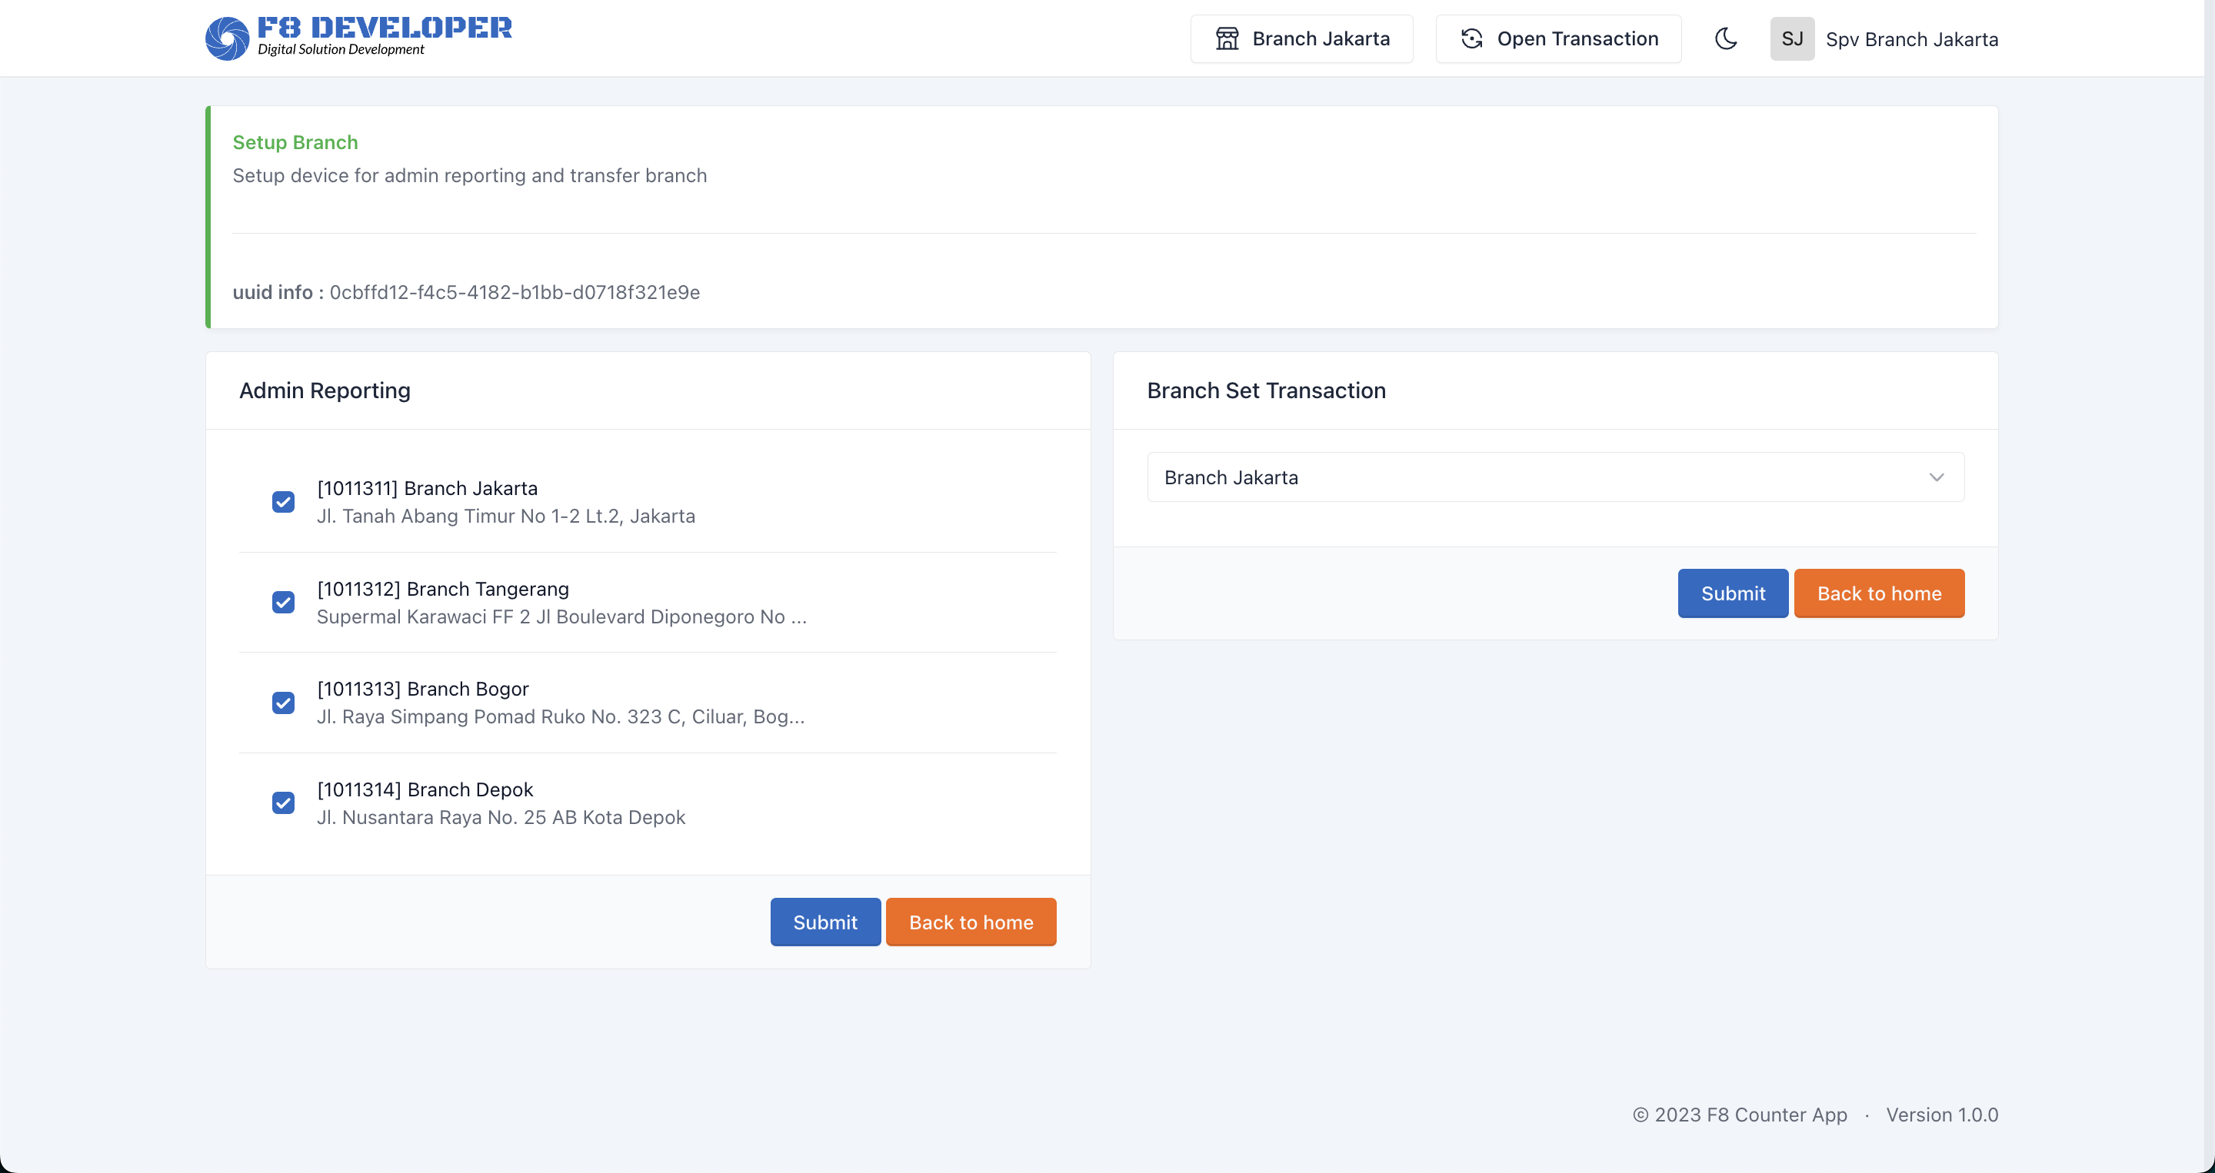Click the Version 1.0.0 footer text
2215x1173 pixels.
[1941, 1115]
